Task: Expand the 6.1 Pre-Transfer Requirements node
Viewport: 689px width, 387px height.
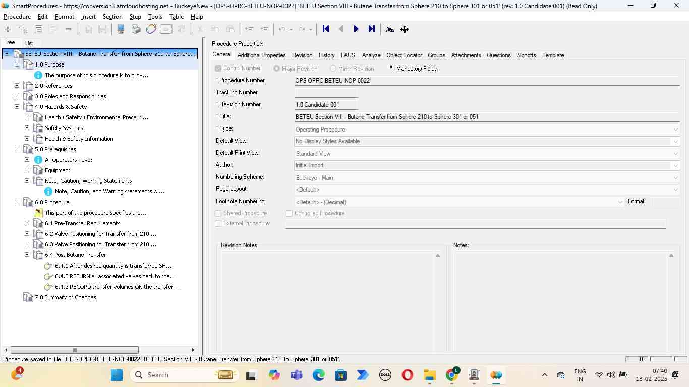Action: tap(27, 223)
